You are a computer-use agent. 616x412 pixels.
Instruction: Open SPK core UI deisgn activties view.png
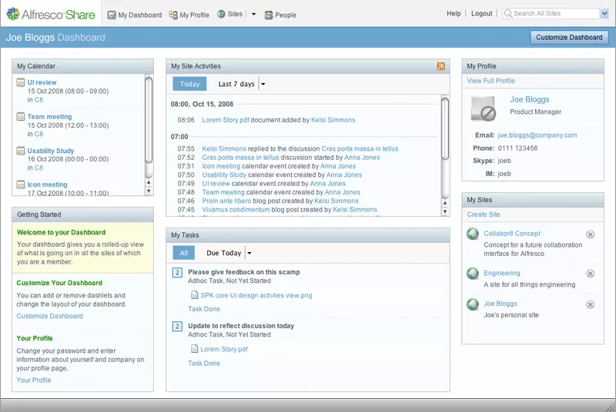[256, 295]
